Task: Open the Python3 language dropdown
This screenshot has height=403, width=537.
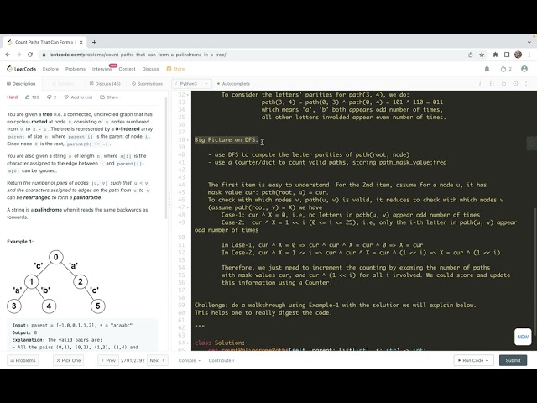Action: tap(192, 84)
